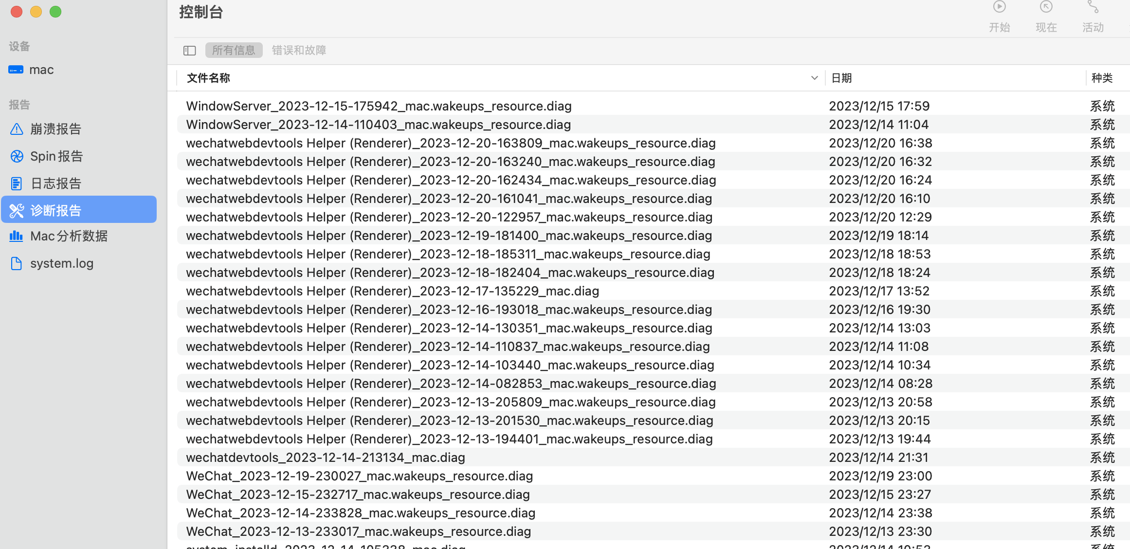The image size is (1130, 549).
Task: Select the mac device in sidebar
Action: (41, 70)
